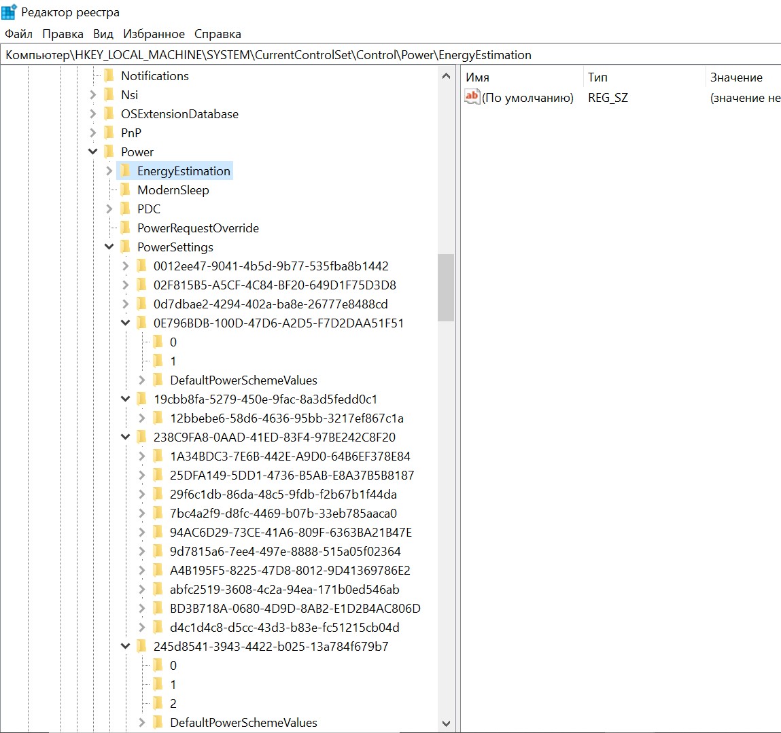Select the ModernSleep key
The width and height of the screenshot is (781, 733).
click(173, 190)
